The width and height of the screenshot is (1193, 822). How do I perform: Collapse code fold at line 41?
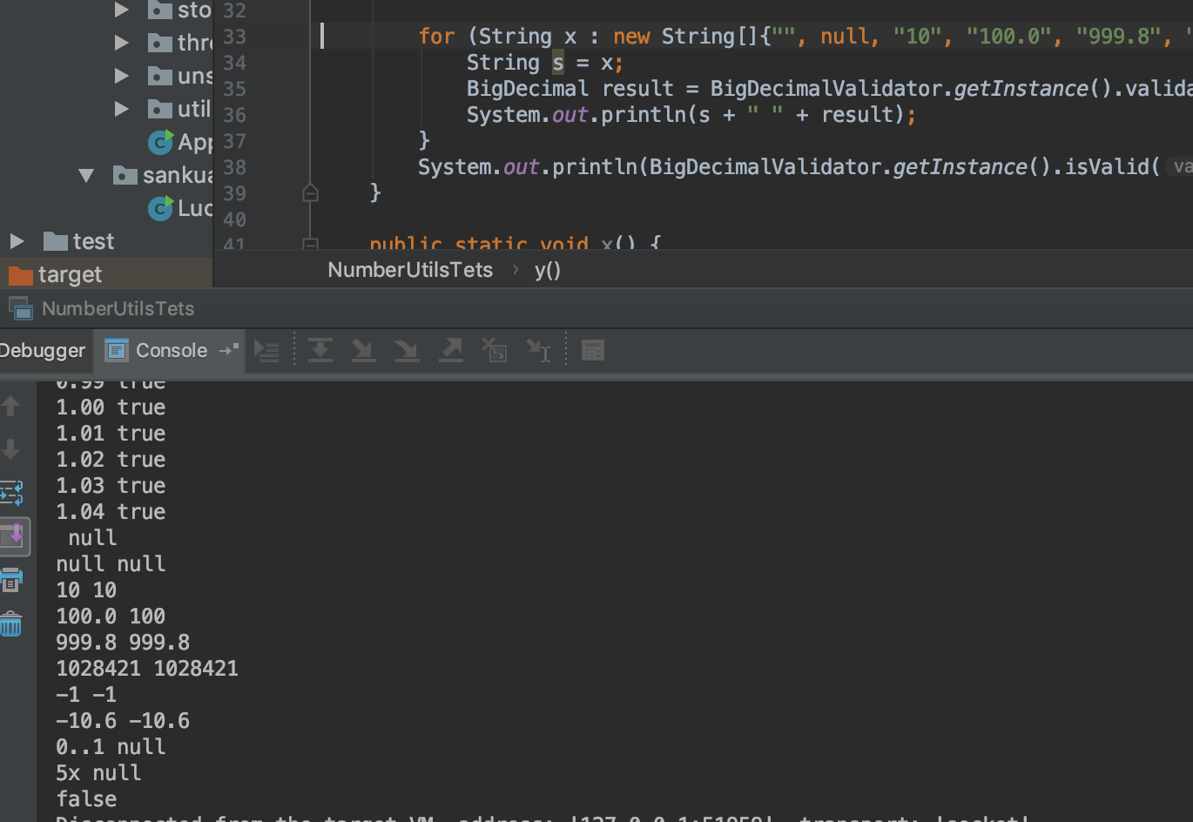coord(310,245)
